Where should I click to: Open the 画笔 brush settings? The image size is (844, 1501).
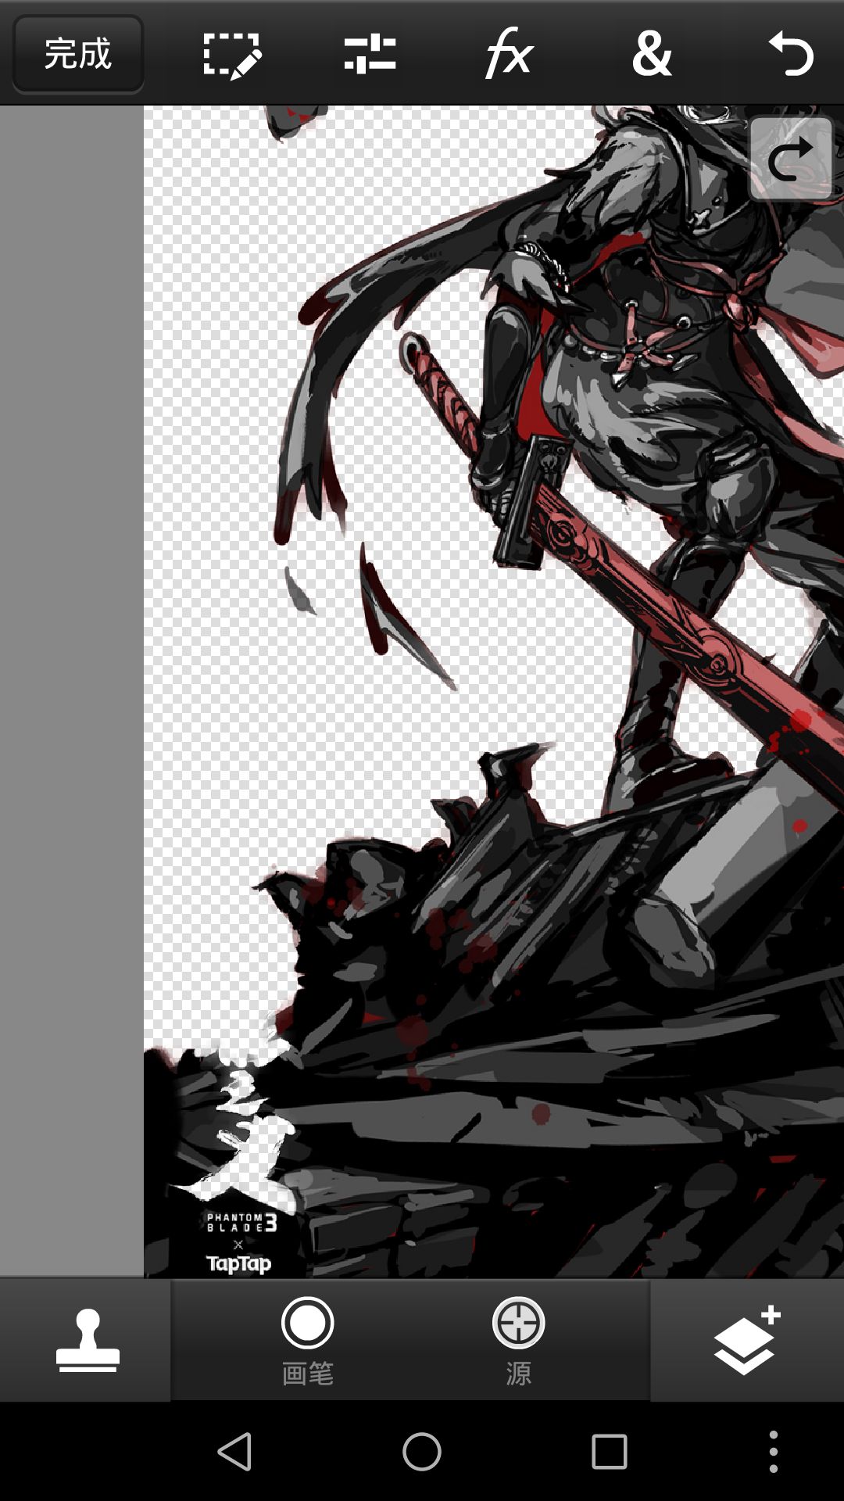point(308,1340)
